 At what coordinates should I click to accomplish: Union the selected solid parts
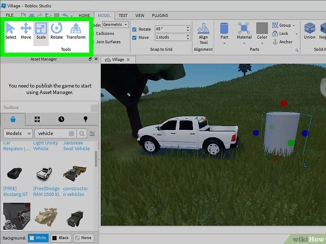coord(309,31)
